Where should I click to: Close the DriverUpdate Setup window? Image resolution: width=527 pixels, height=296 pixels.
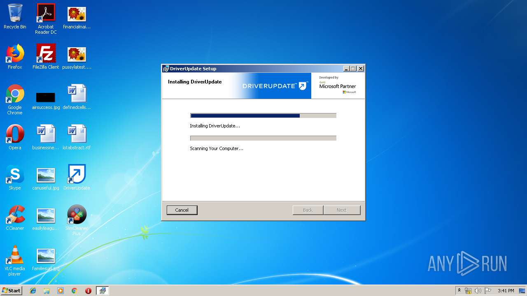point(361,69)
